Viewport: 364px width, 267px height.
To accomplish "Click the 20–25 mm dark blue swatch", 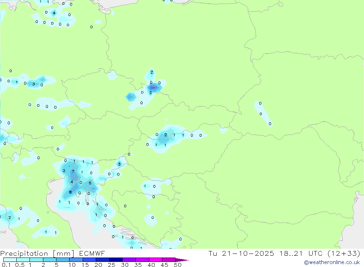I will 103,260.
